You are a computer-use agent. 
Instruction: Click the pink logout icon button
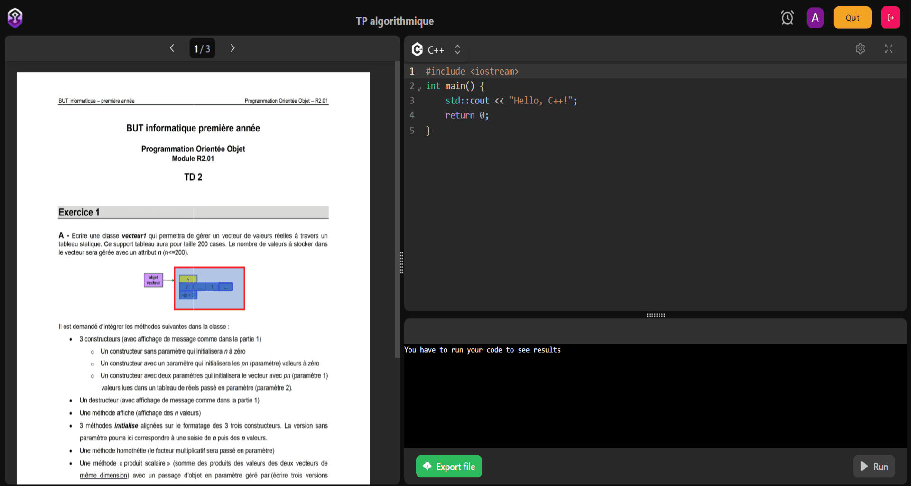tap(891, 18)
